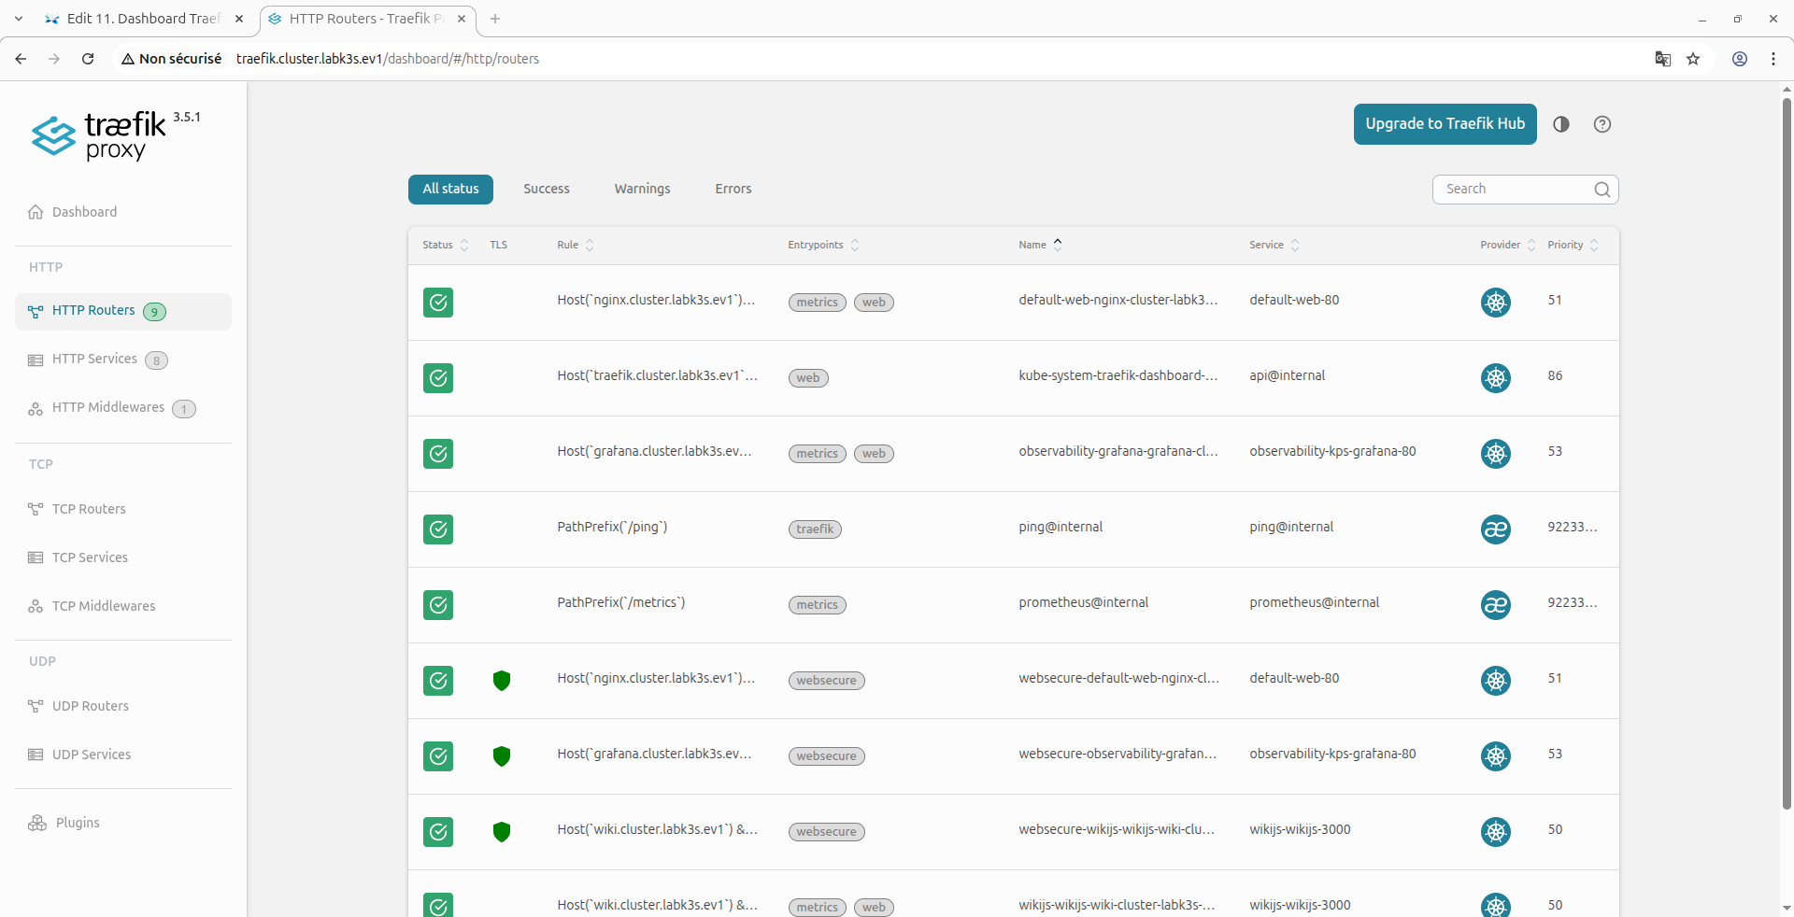The image size is (1794, 917).
Task: Filter routers by Errors
Action: click(x=733, y=190)
